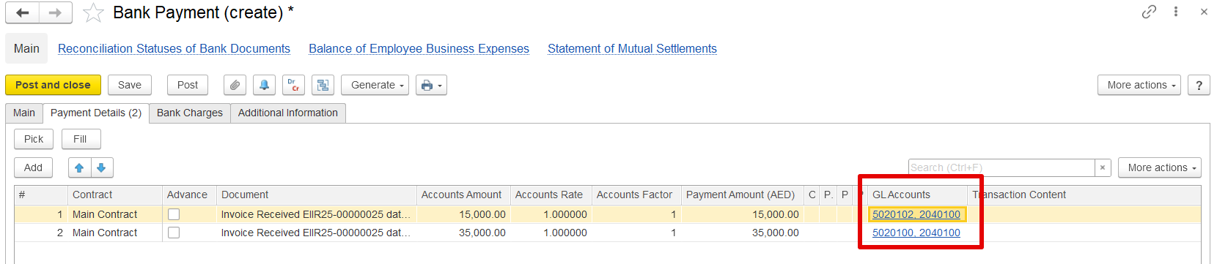Open the print dropdown button
Image resolution: width=1217 pixels, height=264 pixels.
[x=431, y=85]
